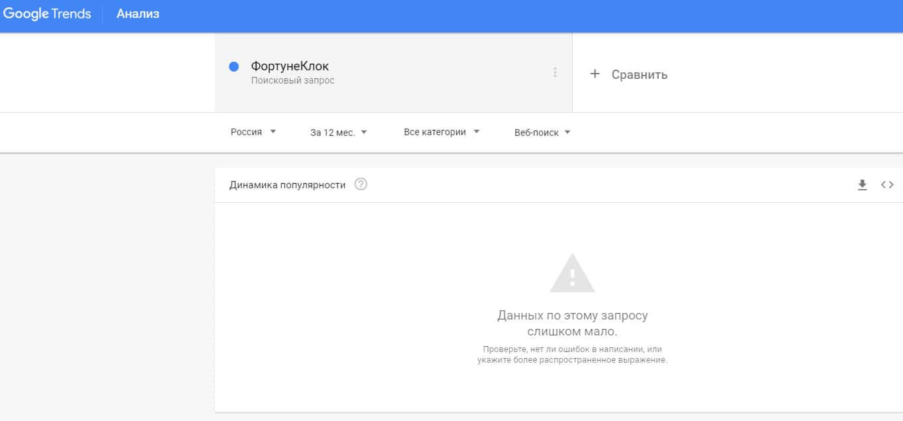
Task: Expand the За 12 мес. time range dropdown
Action: (338, 133)
